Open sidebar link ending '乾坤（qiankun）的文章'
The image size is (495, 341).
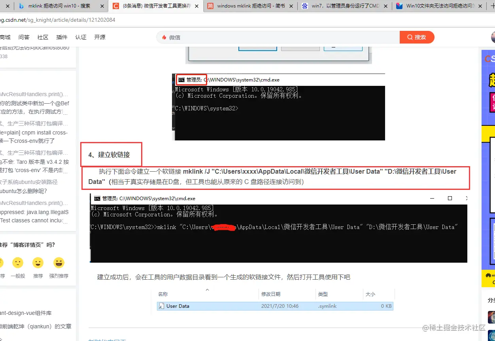coord(36,326)
